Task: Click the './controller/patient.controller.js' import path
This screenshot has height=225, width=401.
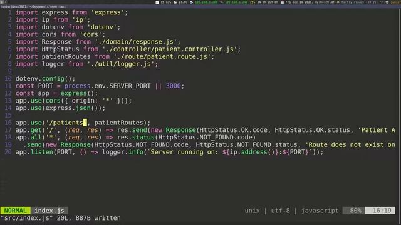Action: click(x=170, y=49)
